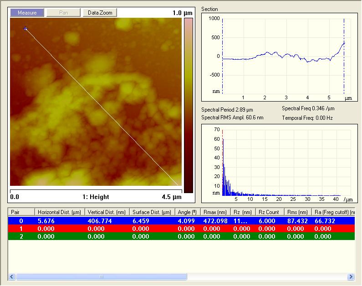Select the green pair 2 row

(x=181, y=236)
